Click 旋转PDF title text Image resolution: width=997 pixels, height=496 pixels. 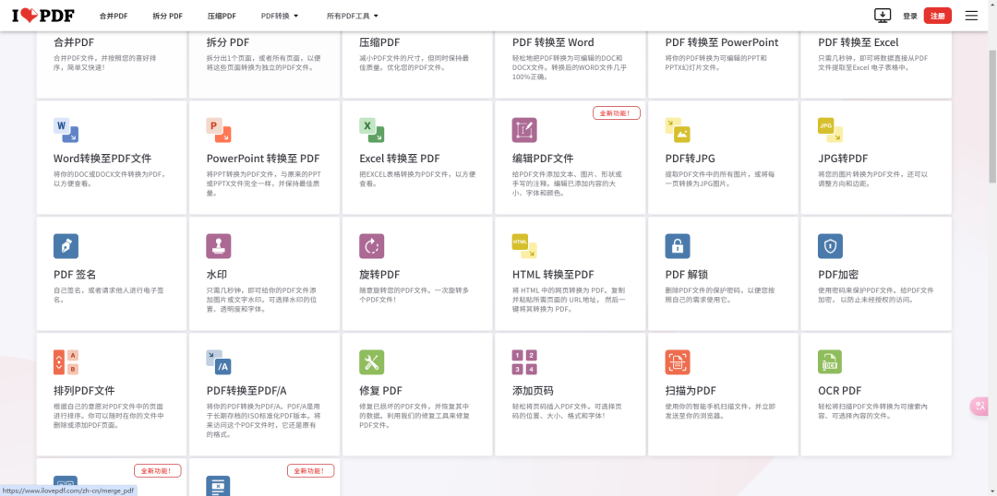click(379, 275)
